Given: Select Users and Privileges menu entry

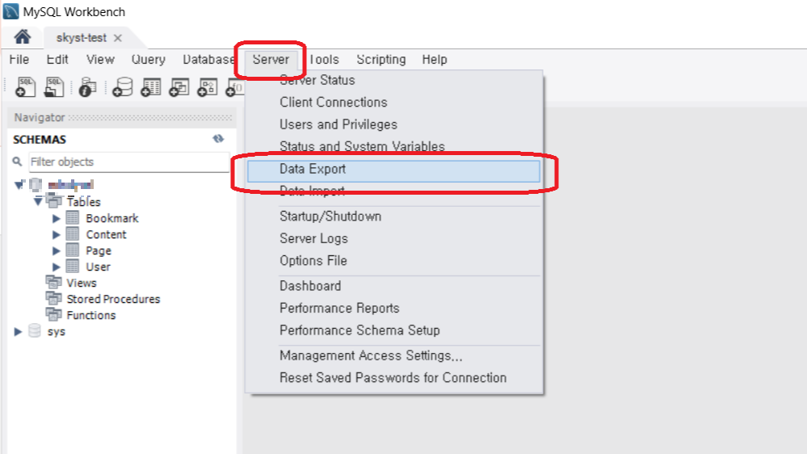Looking at the screenshot, I should coord(393,124).
